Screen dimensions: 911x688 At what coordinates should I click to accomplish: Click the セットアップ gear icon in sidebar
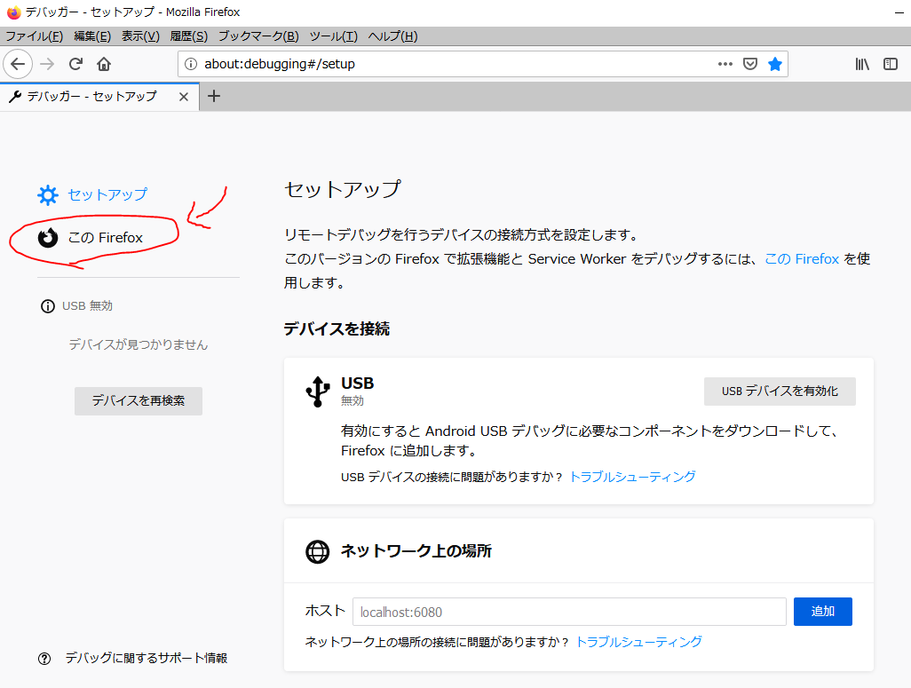point(48,195)
